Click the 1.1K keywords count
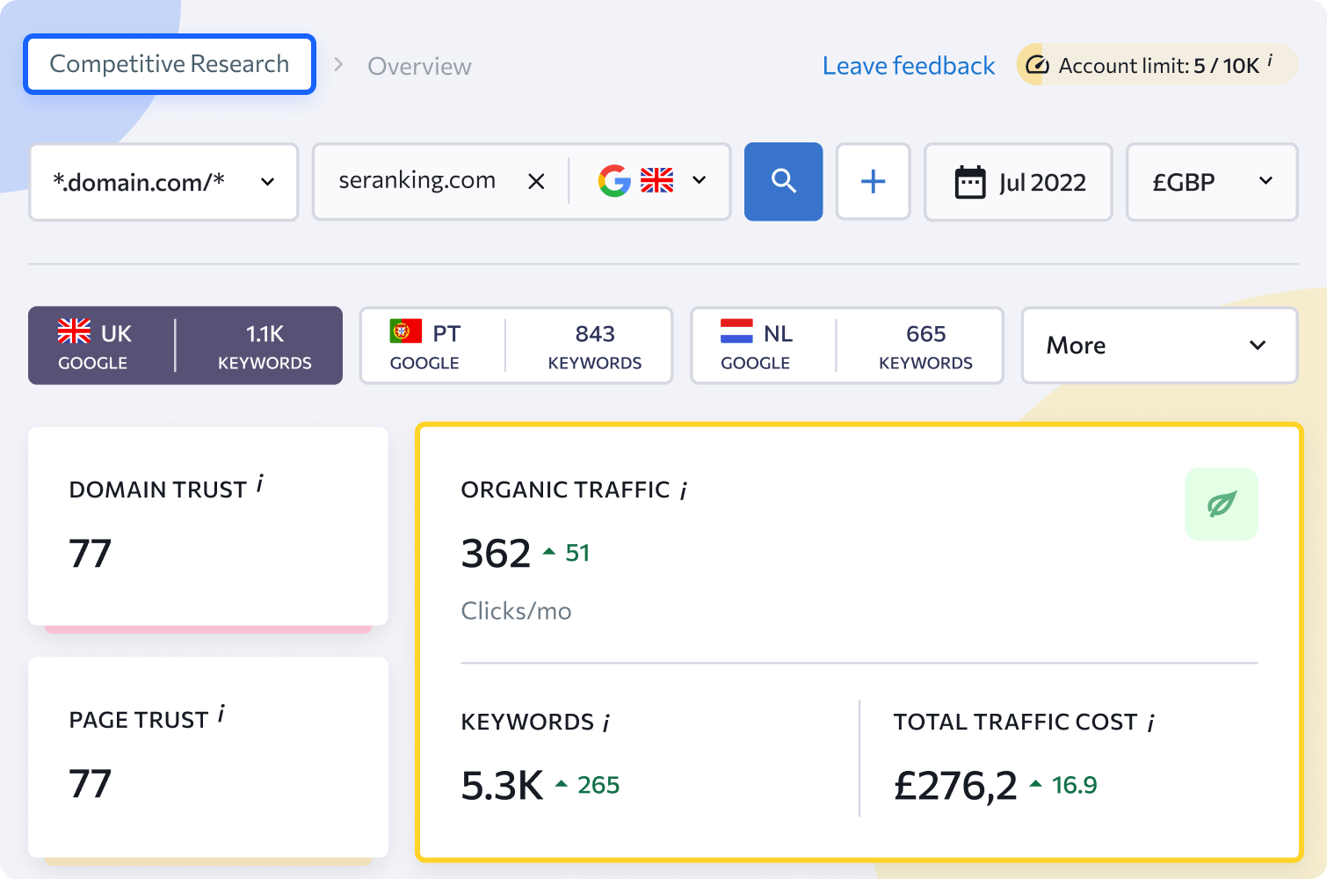This screenshot has height=879, width=1327. 265,334
